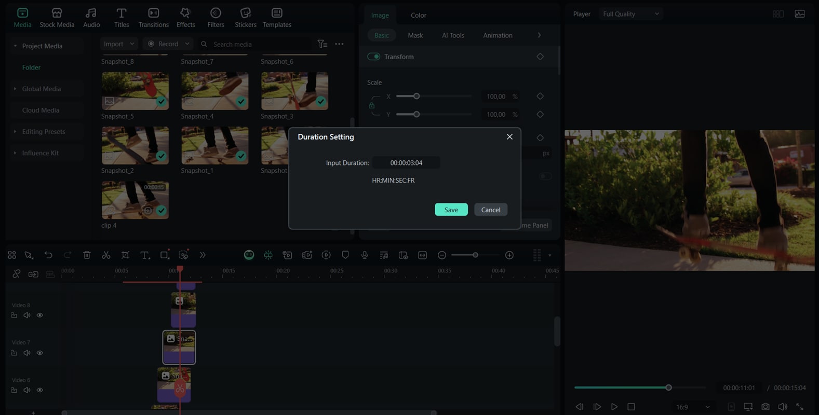Hide the Video 7 track
Image resolution: width=819 pixels, height=415 pixels.
pos(39,353)
